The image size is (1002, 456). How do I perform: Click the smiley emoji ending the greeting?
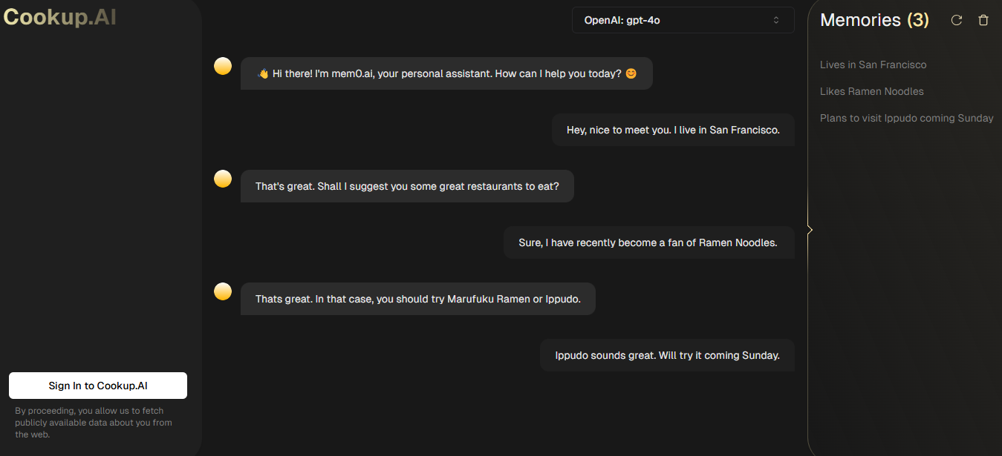631,73
